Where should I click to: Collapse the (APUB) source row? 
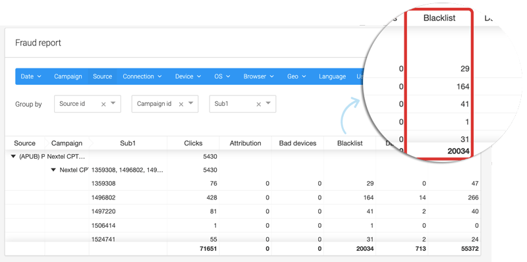click(13, 156)
